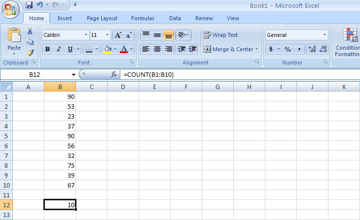Open text Orientation options
Image resolution: width=360 pixels, height=220 pixels.
tap(183, 35)
